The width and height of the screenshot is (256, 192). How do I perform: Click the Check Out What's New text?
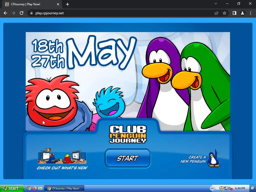(62, 168)
